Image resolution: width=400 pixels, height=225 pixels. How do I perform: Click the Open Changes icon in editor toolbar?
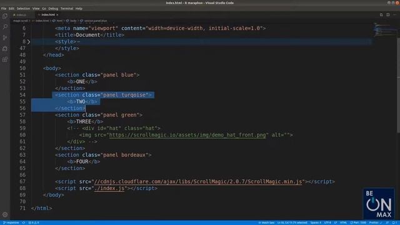(x=381, y=15)
